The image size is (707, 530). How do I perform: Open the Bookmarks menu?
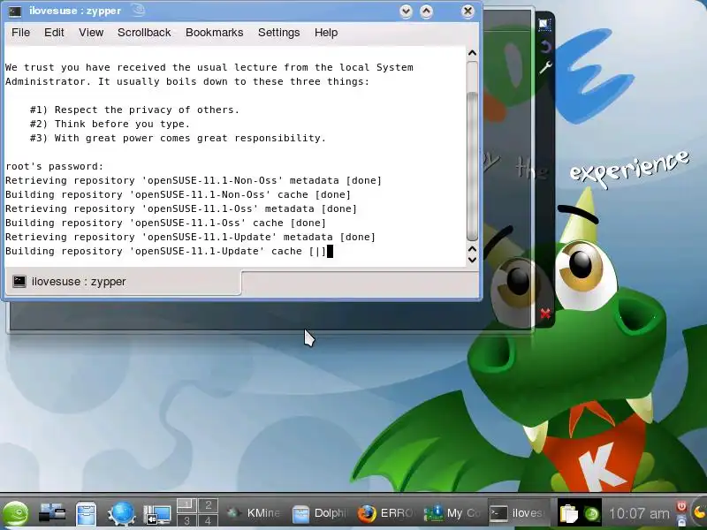[x=214, y=33]
